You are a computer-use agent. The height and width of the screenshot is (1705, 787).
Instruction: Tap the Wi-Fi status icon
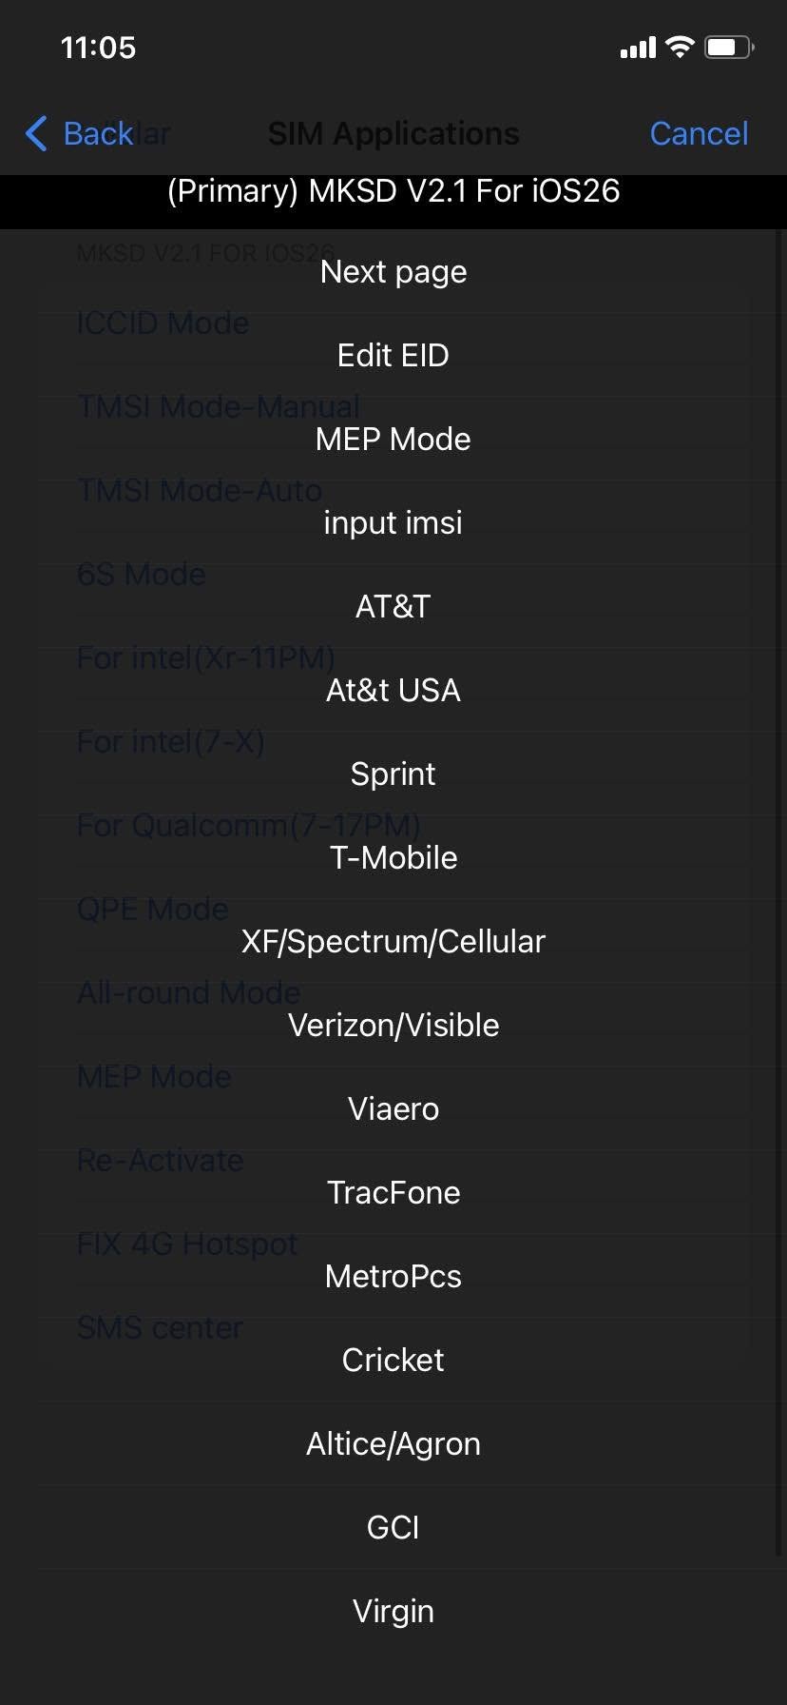680,48
